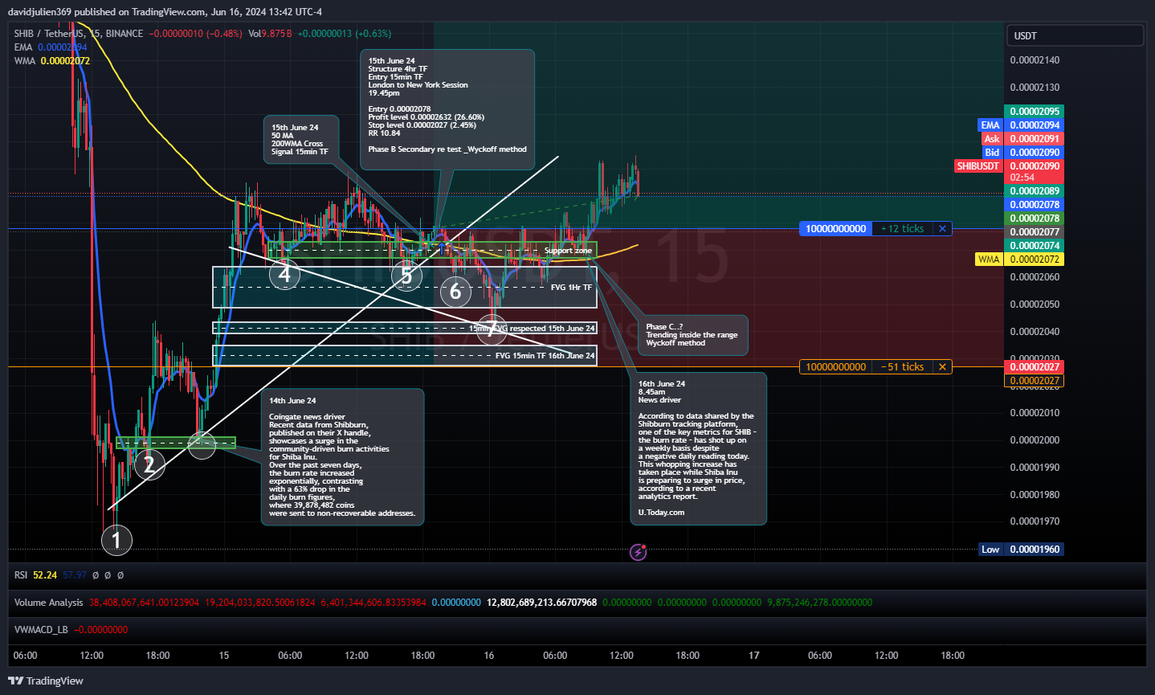Click the Ask price label 0.00002091
The width and height of the screenshot is (1155, 695).
(1035, 139)
